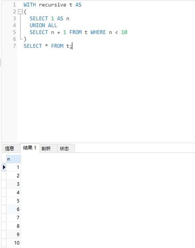This screenshot has height=248, width=195.
Task: Switch to the 结果 1 tab
Action: click(30, 148)
